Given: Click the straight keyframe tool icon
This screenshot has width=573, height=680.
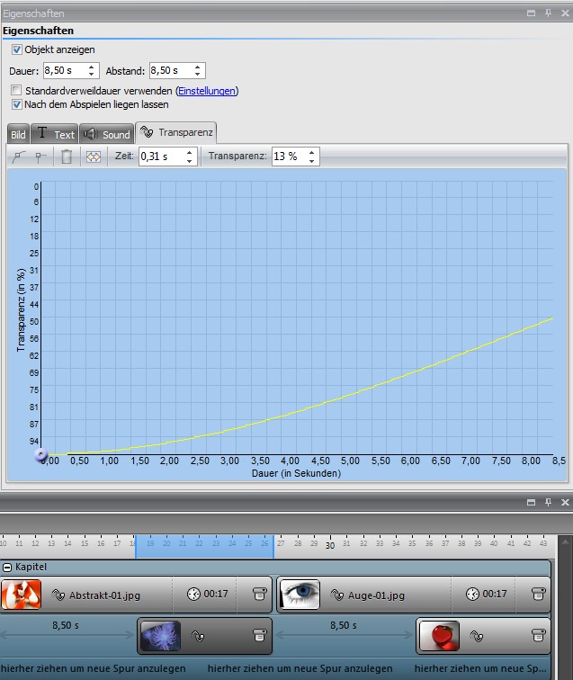Looking at the screenshot, I should coord(40,157).
